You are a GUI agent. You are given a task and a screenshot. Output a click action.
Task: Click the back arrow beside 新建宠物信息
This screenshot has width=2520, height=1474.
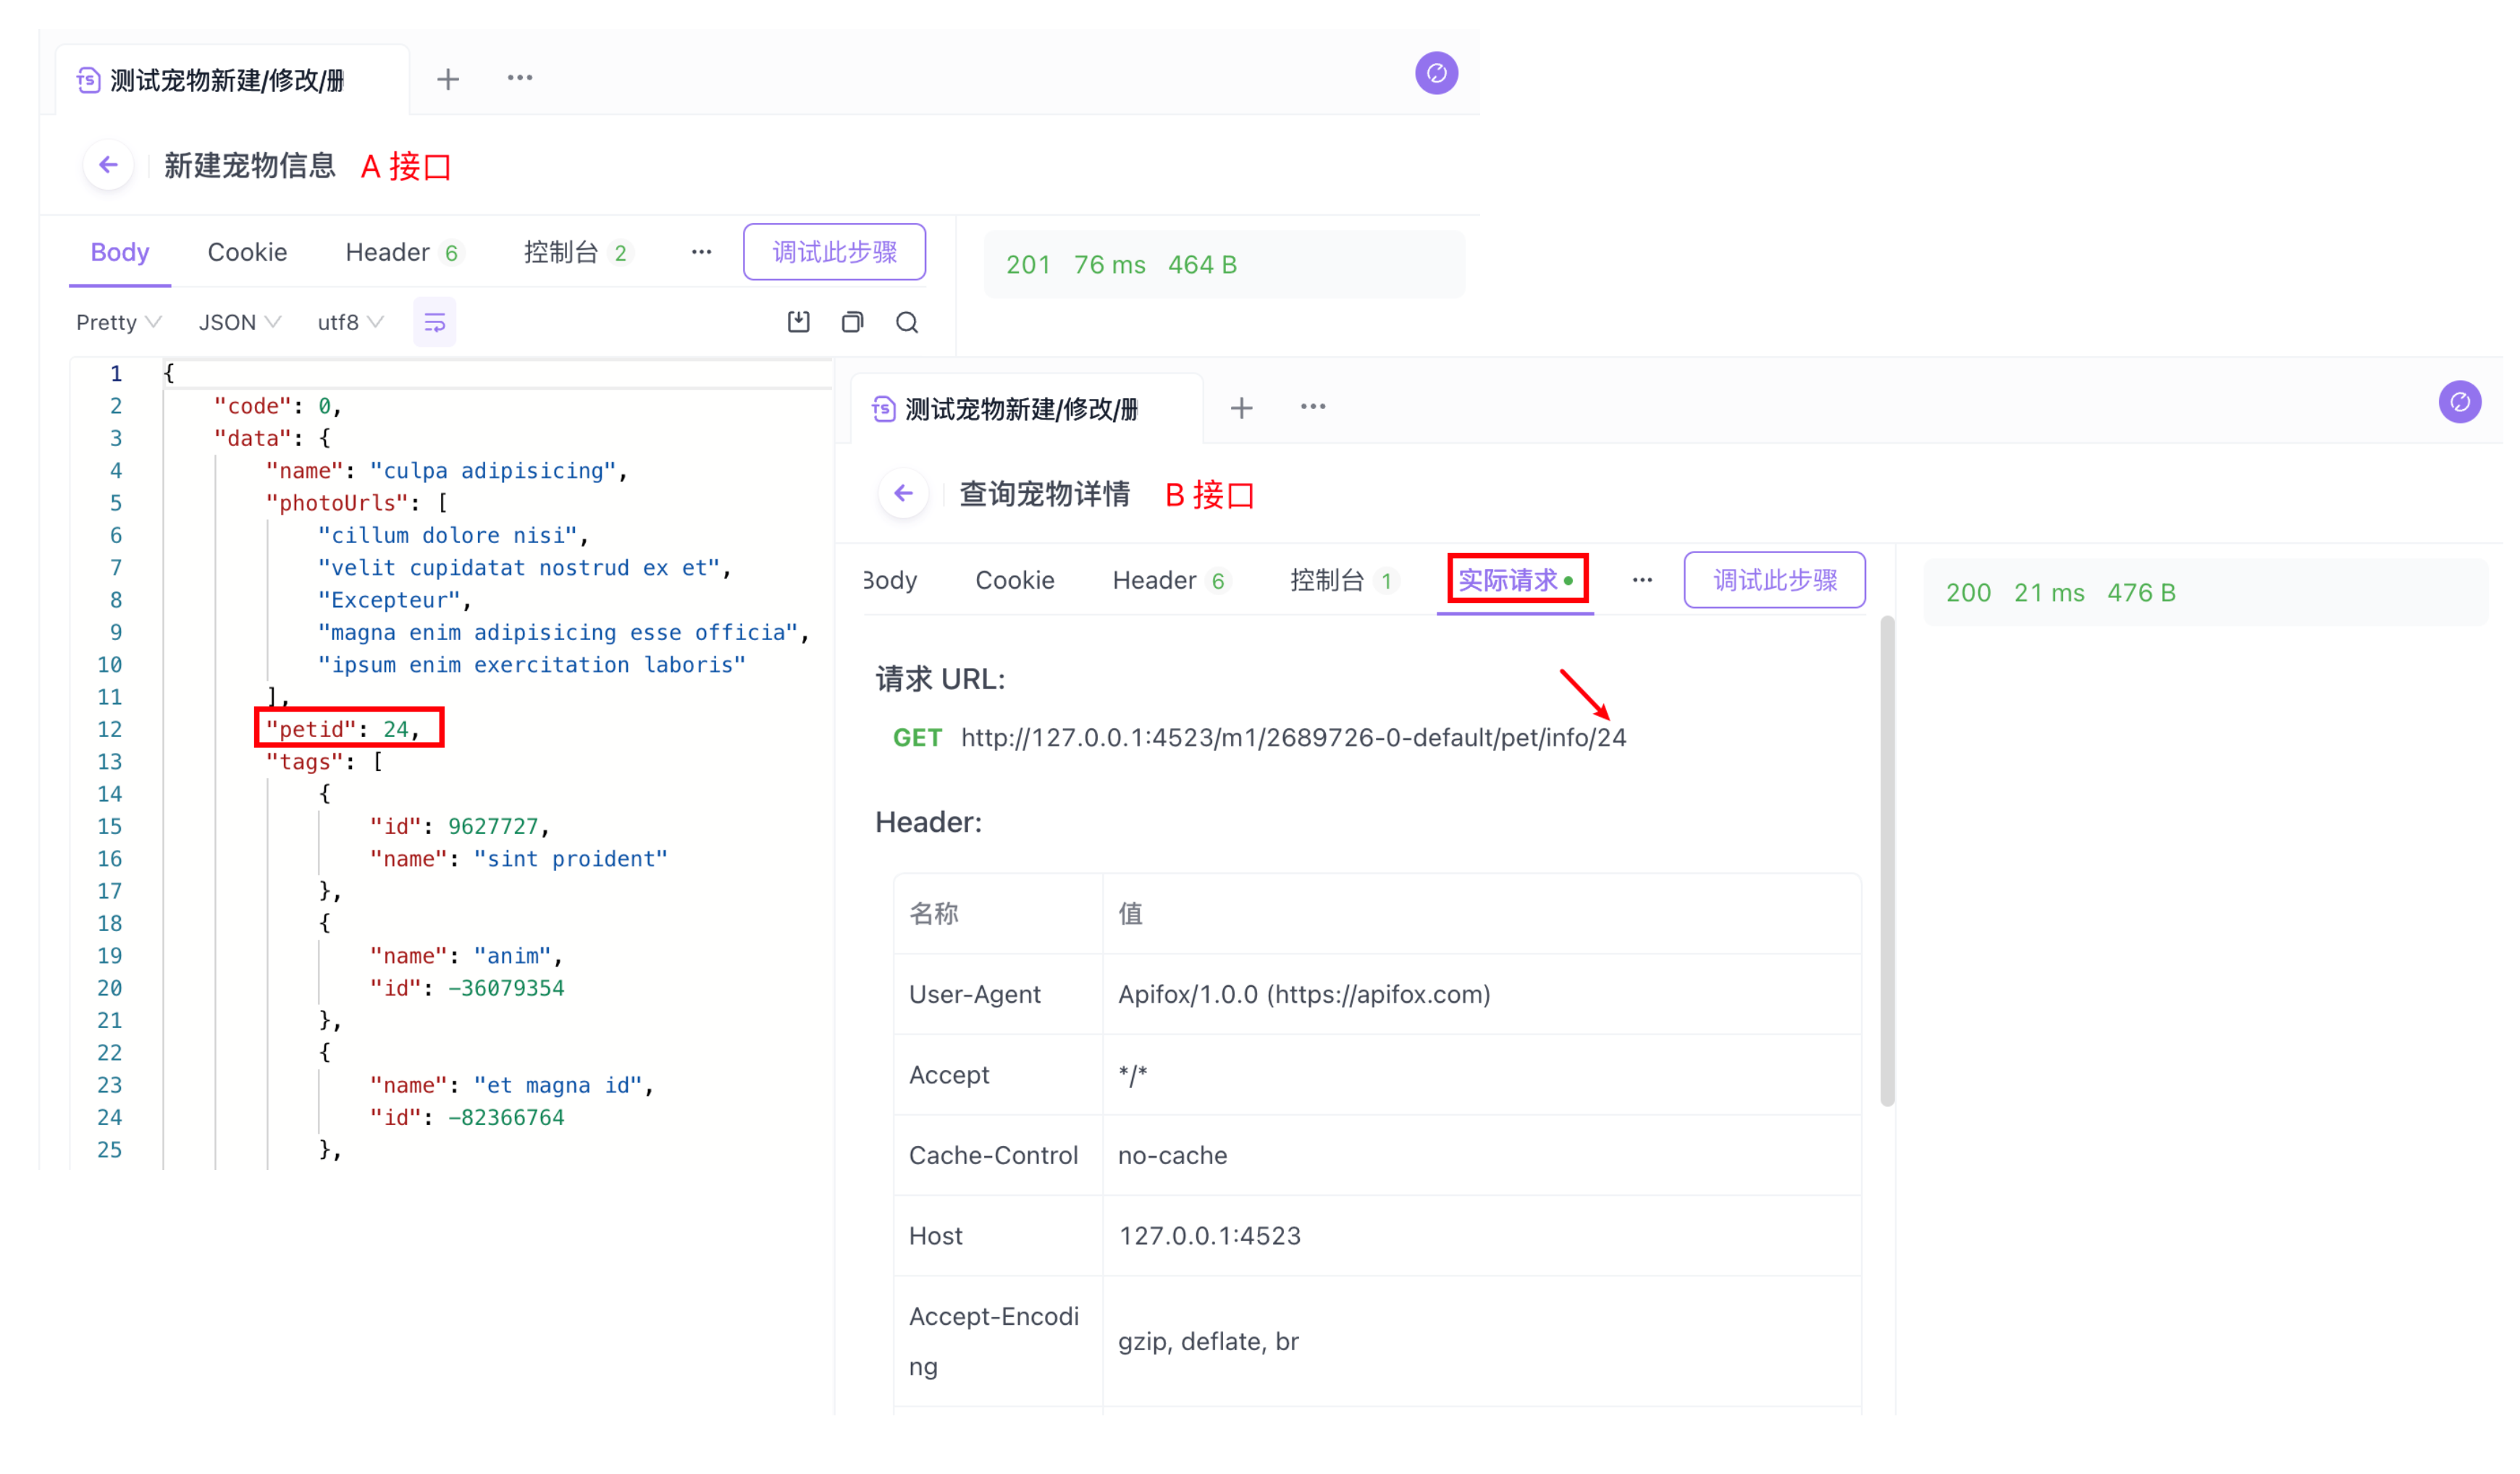tap(109, 165)
